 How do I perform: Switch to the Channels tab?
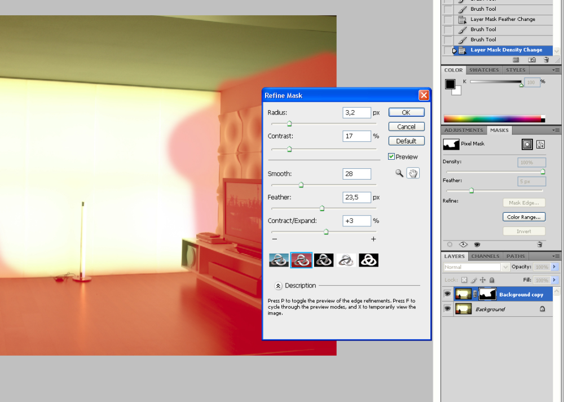[x=485, y=256]
